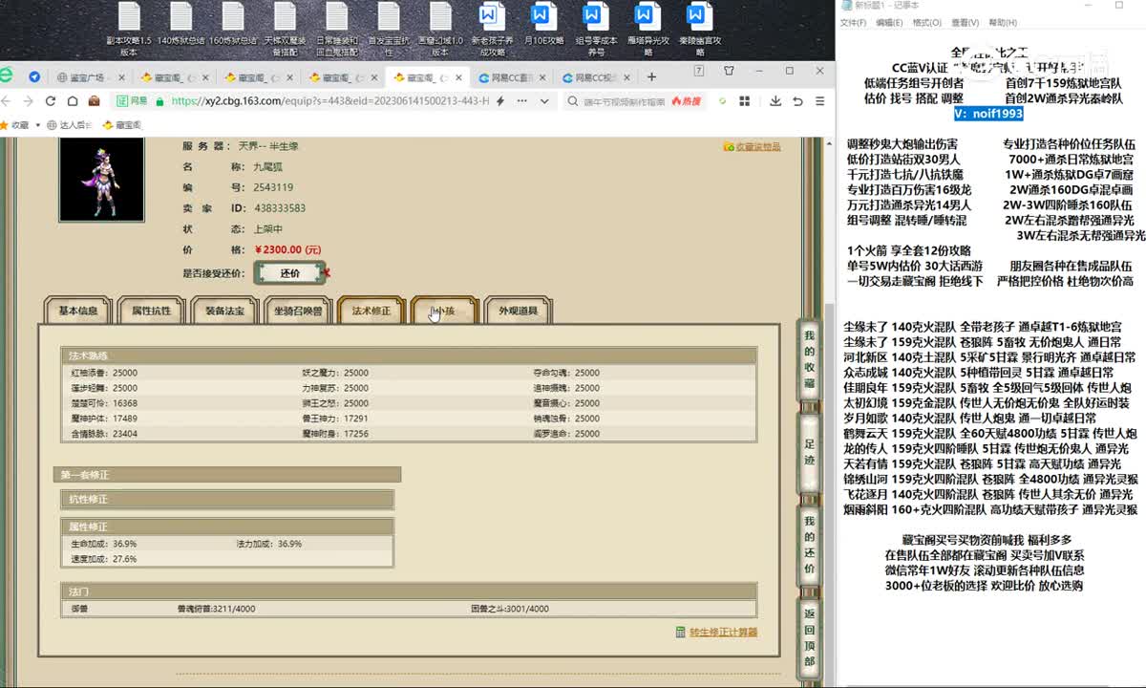1146x688 pixels.
Task: Click the browser refresh icon
Action: [x=50, y=100]
